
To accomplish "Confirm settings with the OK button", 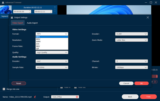I will pos(141,83).
